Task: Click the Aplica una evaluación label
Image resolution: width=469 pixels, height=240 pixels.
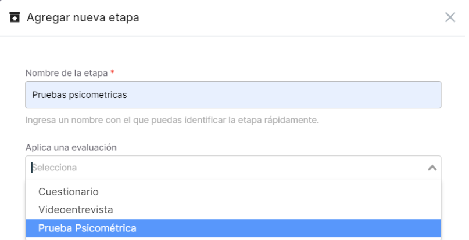Action: (x=71, y=147)
